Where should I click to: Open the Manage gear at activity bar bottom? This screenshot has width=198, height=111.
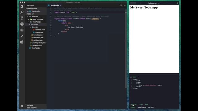[22, 106]
